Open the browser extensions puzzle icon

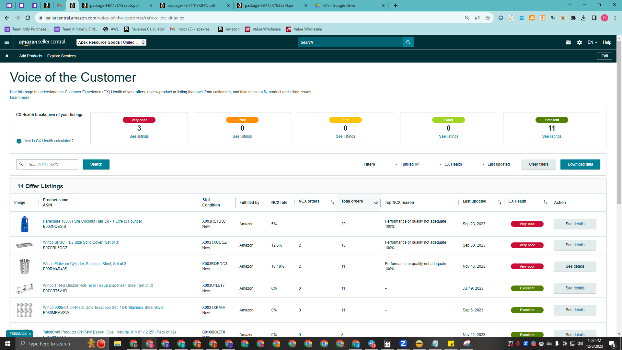click(x=573, y=18)
